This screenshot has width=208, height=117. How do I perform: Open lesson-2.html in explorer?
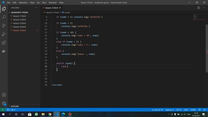point(19,19)
